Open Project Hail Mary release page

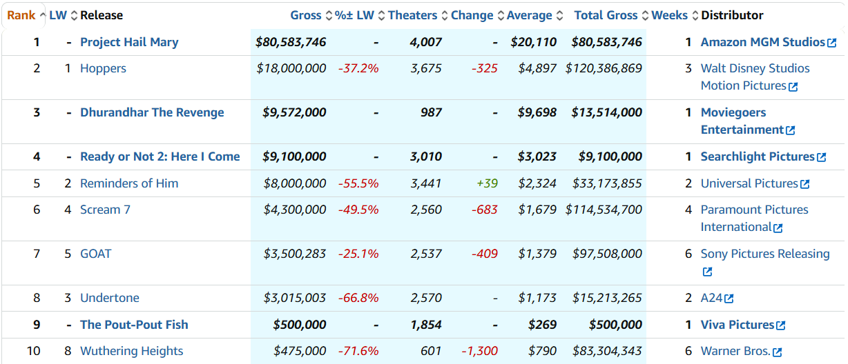pyautogui.click(x=129, y=42)
